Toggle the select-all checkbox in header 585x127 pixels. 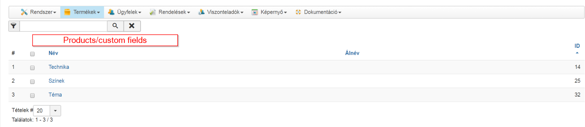[32, 54]
